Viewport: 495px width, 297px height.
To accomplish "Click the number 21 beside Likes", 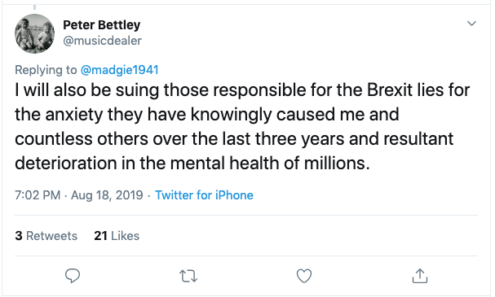I will (x=100, y=236).
